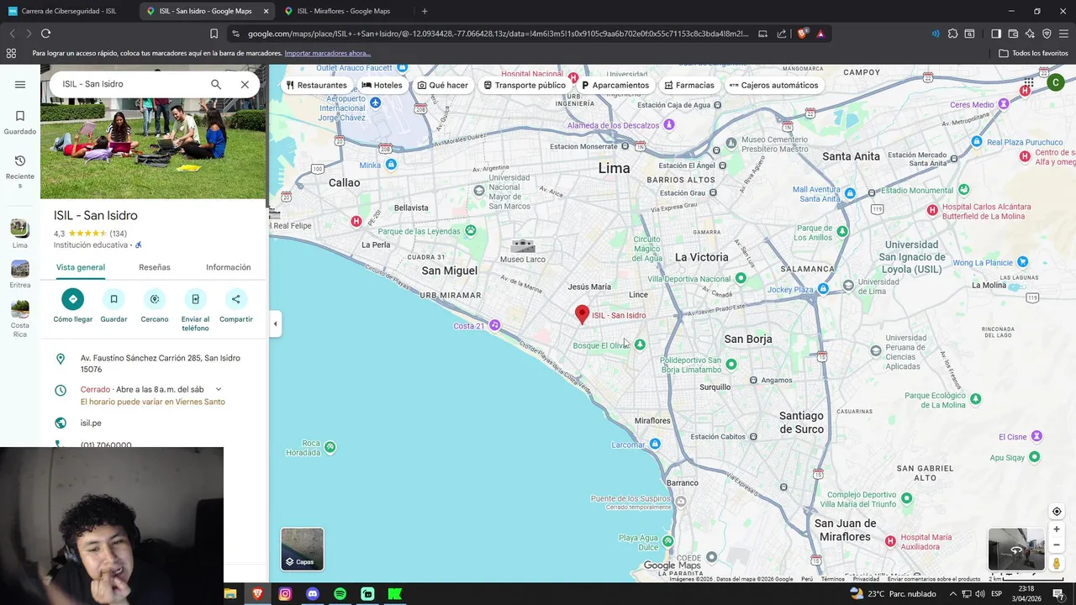
Task: Open the Google account avatar
Action: [x=1056, y=82]
